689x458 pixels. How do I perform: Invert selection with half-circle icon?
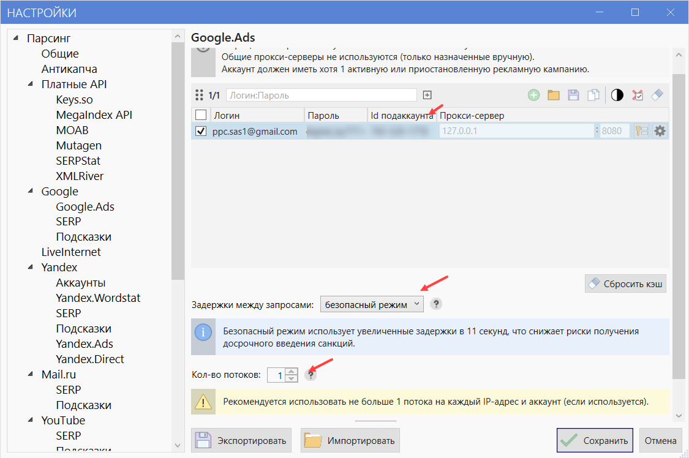coord(617,95)
